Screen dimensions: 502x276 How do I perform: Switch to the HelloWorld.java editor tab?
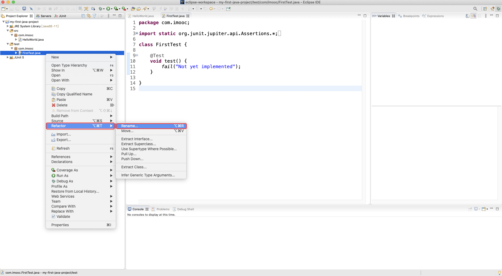[143, 16]
